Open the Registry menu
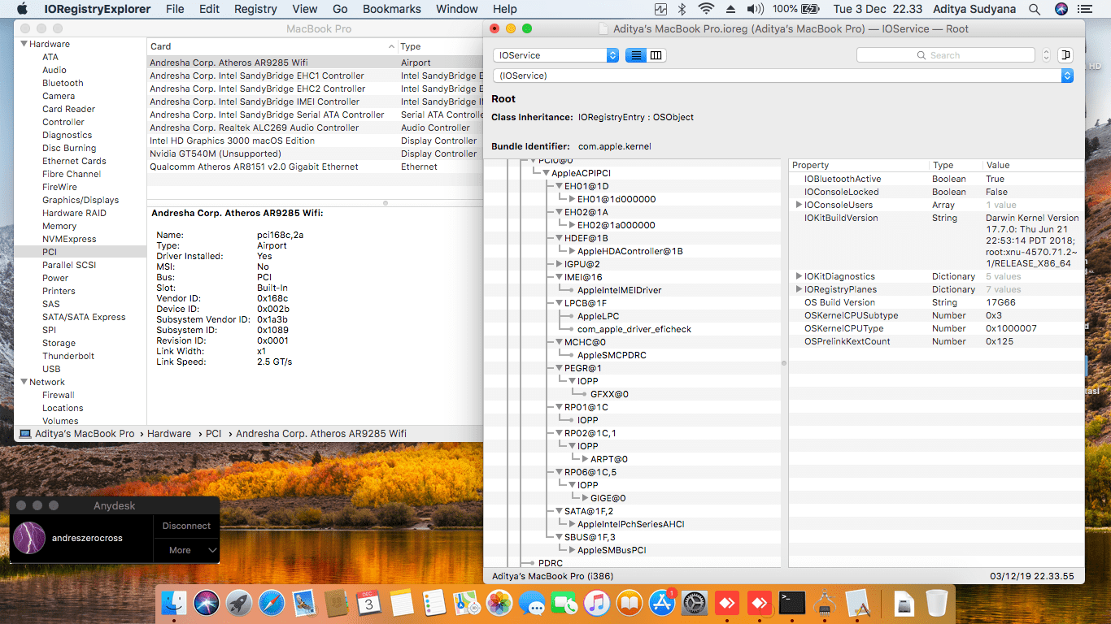The height and width of the screenshot is (624, 1111). pos(255,9)
